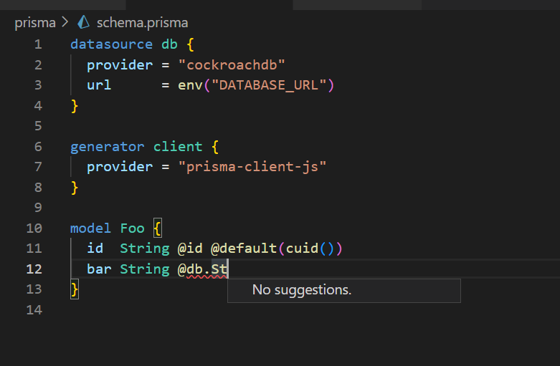
Task: Click line number 1 in the gutter
Action: [x=38, y=44]
